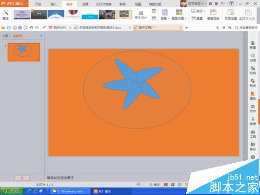
Task: Open the 形状 shapes sidebar panel
Action: pyautogui.click(x=253, y=83)
